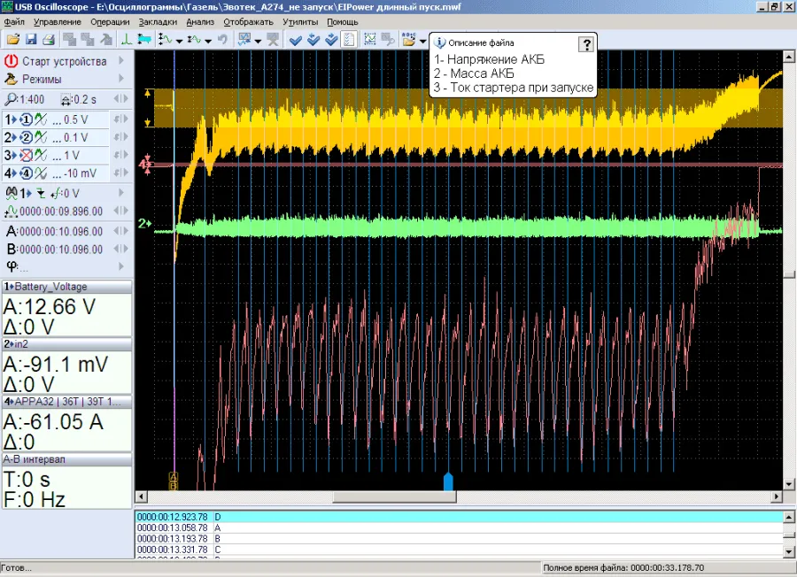Open the Помощь menu
Image resolution: width=797 pixels, height=577 pixels.
[x=343, y=22]
